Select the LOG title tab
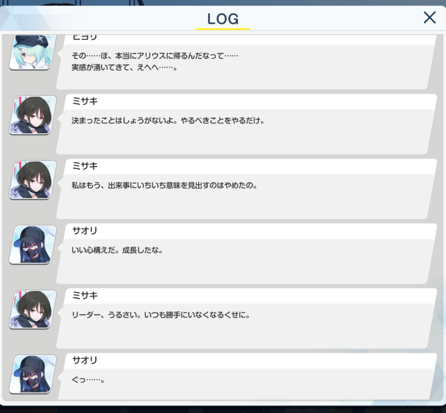This screenshot has height=413, width=446. [x=223, y=19]
